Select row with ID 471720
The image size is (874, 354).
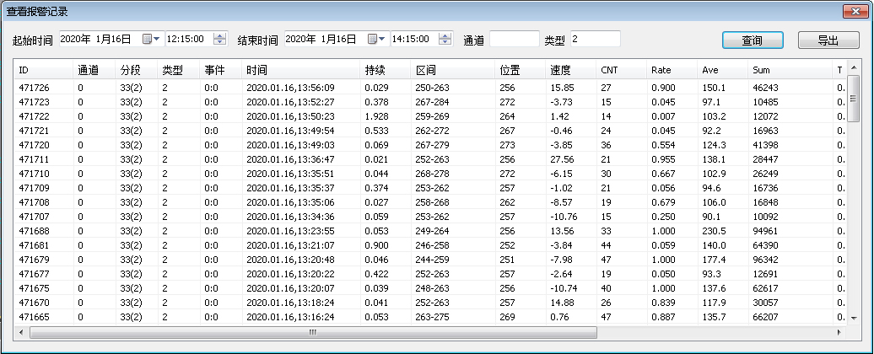[x=431, y=145]
